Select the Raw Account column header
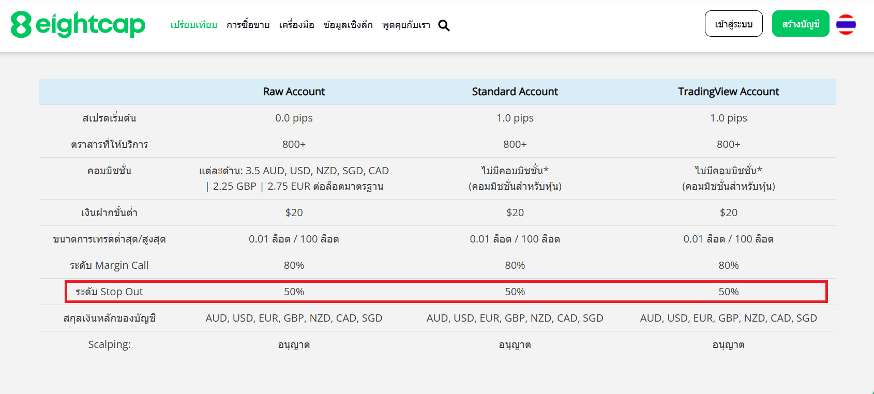Viewport: 874px width, 394px height. [x=294, y=92]
